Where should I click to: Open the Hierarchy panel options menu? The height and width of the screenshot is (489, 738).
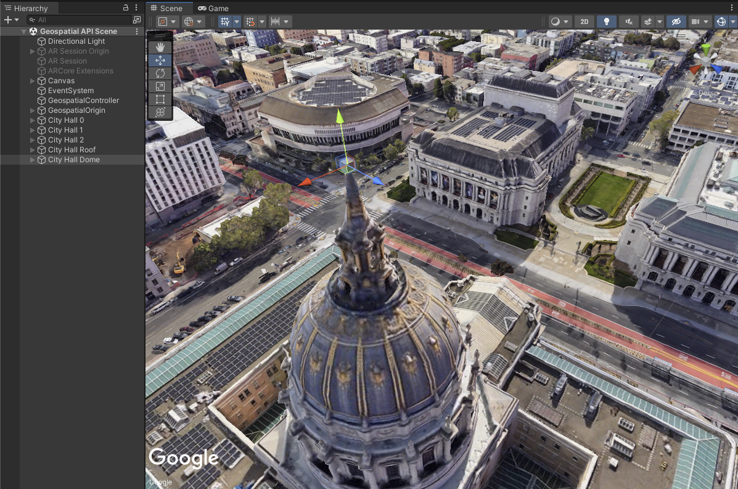137,7
